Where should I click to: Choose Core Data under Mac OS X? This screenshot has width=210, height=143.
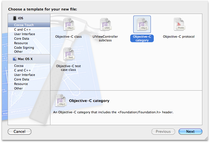point(29,79)
